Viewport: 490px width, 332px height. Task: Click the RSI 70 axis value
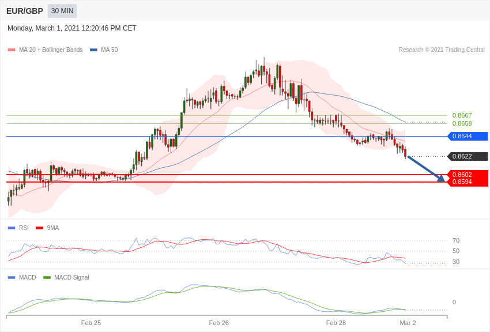tap(456, 240)
